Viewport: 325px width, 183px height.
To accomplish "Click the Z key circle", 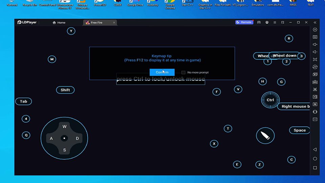I will pyautogui.click(x=260, y=165).
